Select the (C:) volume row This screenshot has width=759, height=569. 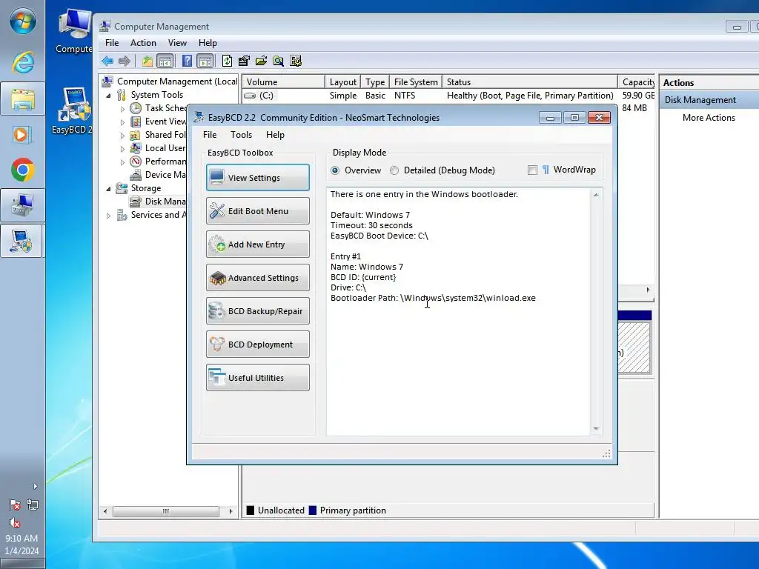(x=448, y=96)
